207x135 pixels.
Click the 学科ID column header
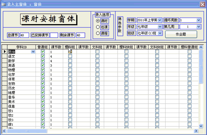point(21,47)
